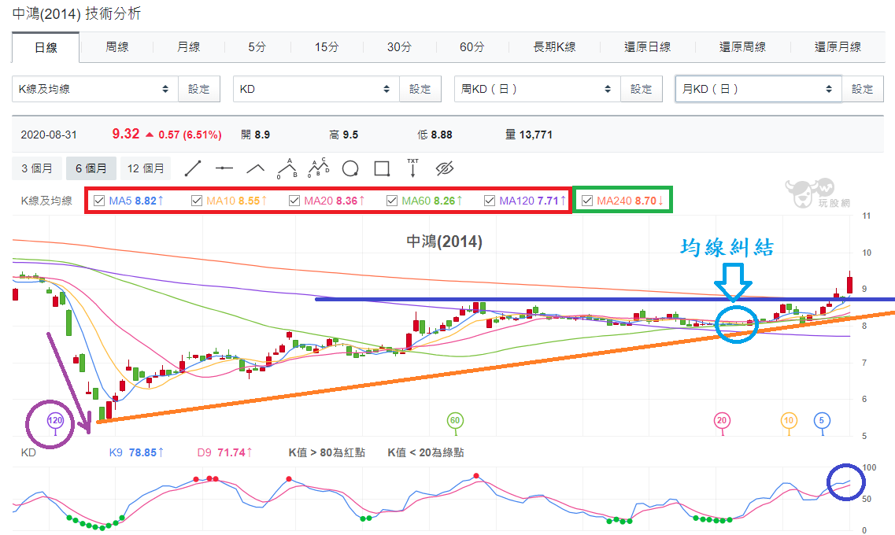Viewport: 895px width, 535px height.
Task: Click the volume value 量 13,771
Action: coord(528,135)
